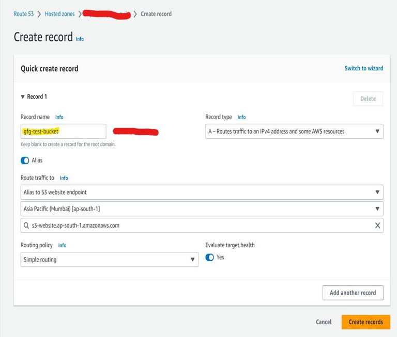397x337 pixels.
Task: Open Info link beside Routing policy
Action: [x=62, y=246]
